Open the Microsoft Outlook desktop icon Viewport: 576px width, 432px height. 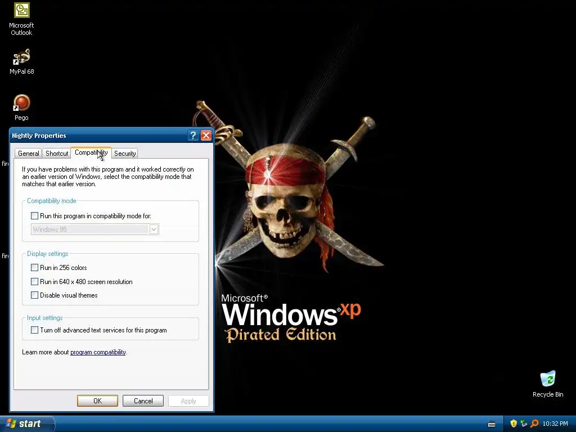tap(21, 19)
